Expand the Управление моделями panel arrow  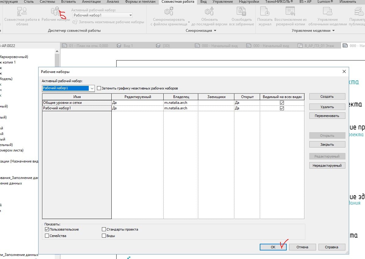pos(333,31)
